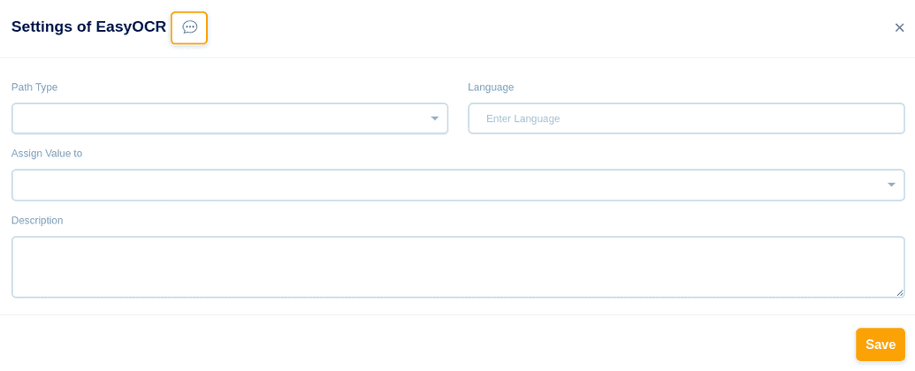Click the Settings of EasyOCR heading
915x371 pixels.
click(x=88, y=26)
